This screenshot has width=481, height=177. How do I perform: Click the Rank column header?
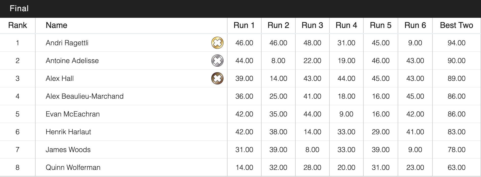[x=18, y=25]
